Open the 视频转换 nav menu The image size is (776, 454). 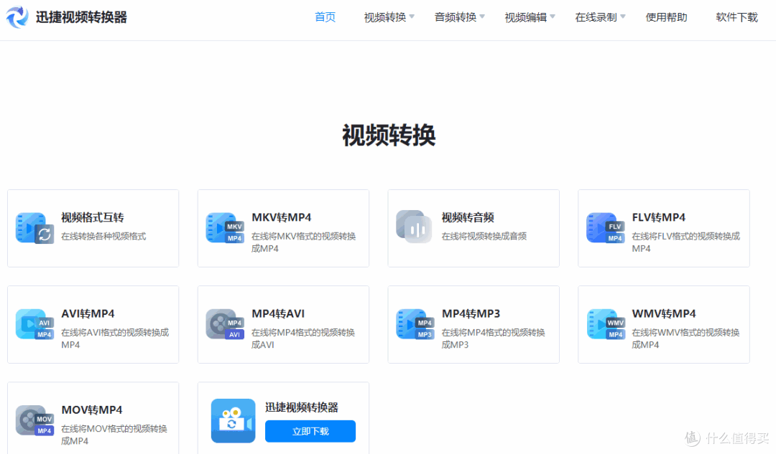(385, 17)
